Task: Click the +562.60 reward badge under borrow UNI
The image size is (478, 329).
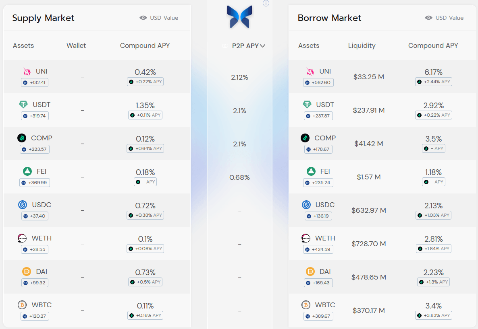Action: point(318,82)
